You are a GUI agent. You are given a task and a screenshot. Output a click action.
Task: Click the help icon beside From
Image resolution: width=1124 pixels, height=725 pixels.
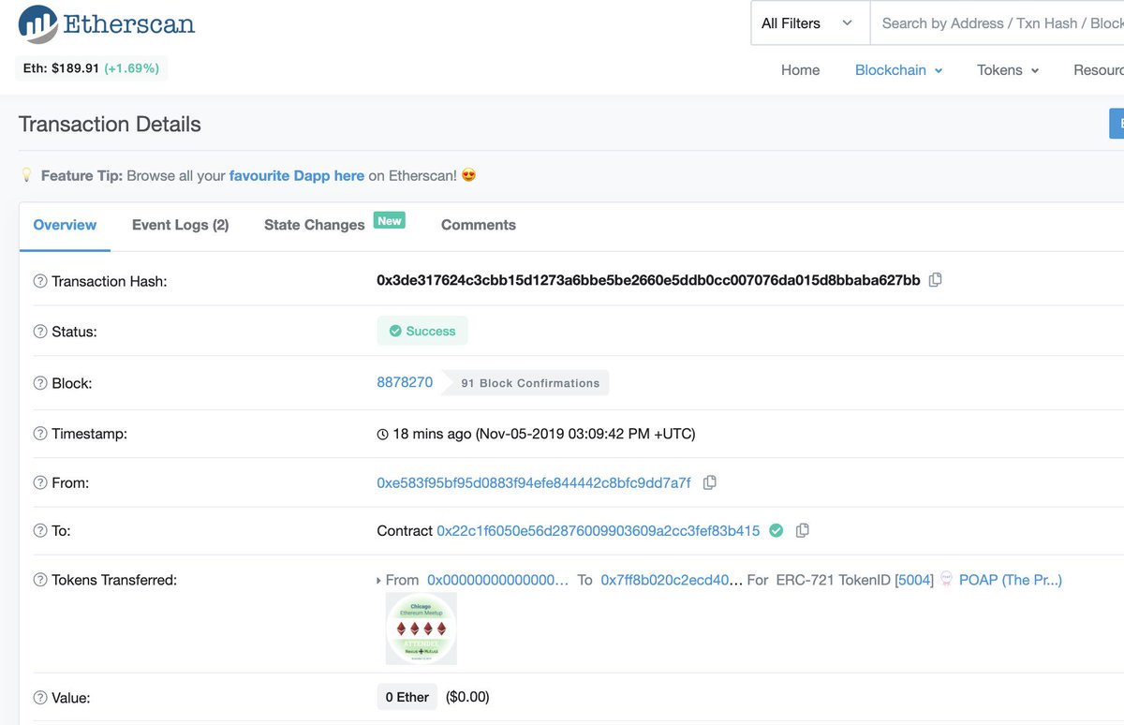pos(40,482)
